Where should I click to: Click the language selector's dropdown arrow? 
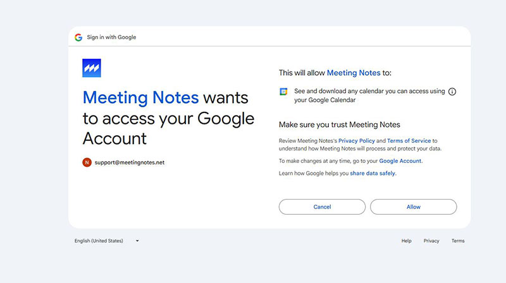tap(137, 241)
